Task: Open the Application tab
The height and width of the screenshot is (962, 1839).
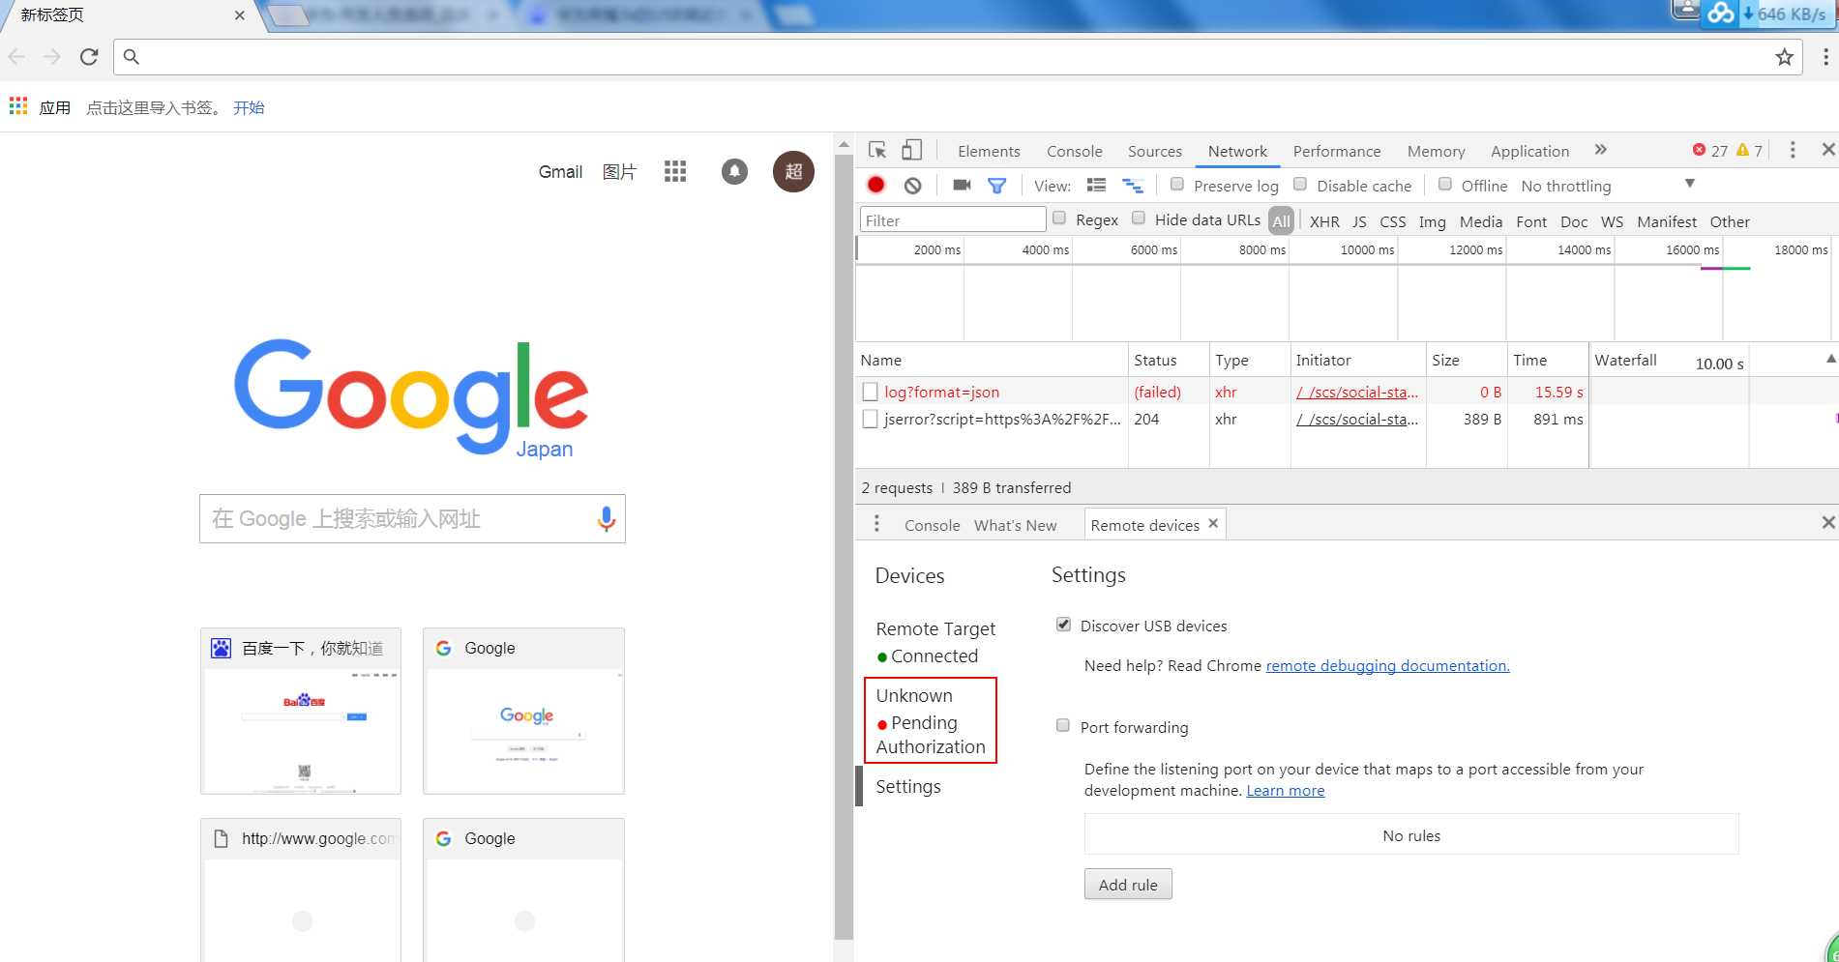Action: pos(1529,151)
